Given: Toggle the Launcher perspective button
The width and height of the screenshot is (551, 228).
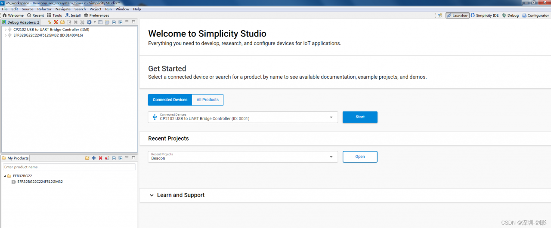Looking at the screenshot, I should (457, 15).
